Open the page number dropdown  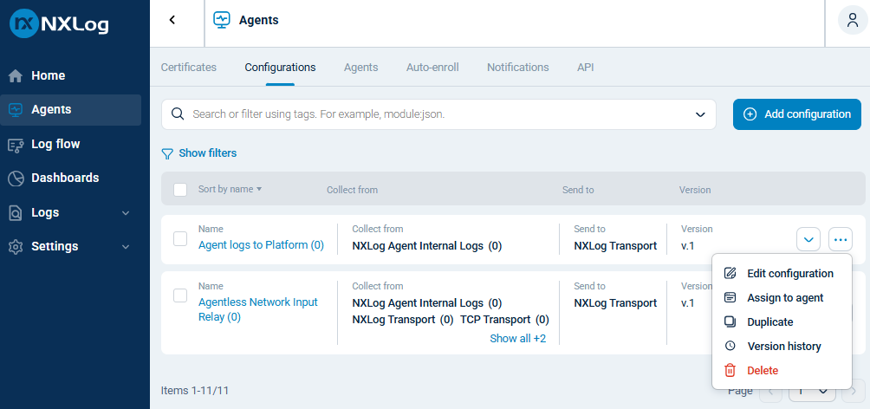coord(812,391)
